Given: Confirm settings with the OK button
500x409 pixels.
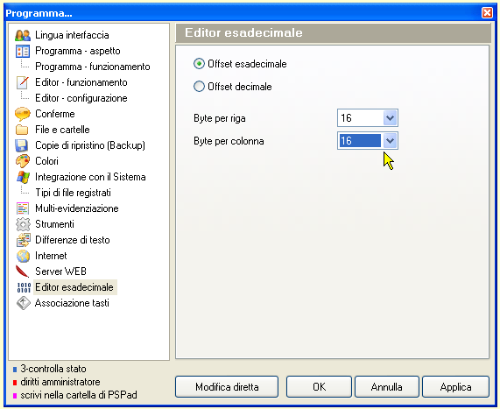Looking at the screenshot, I should tap(319, 387).
